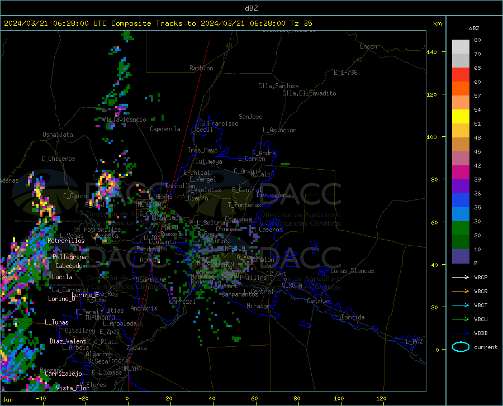Select the green 20 dBZ color swatch
Image resolution: width=503 pixels, height=406 pixels.
click(x=461, y=228)
